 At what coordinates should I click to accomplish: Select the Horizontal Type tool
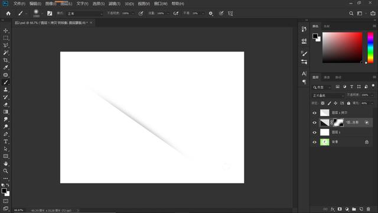tap(5, 141)
